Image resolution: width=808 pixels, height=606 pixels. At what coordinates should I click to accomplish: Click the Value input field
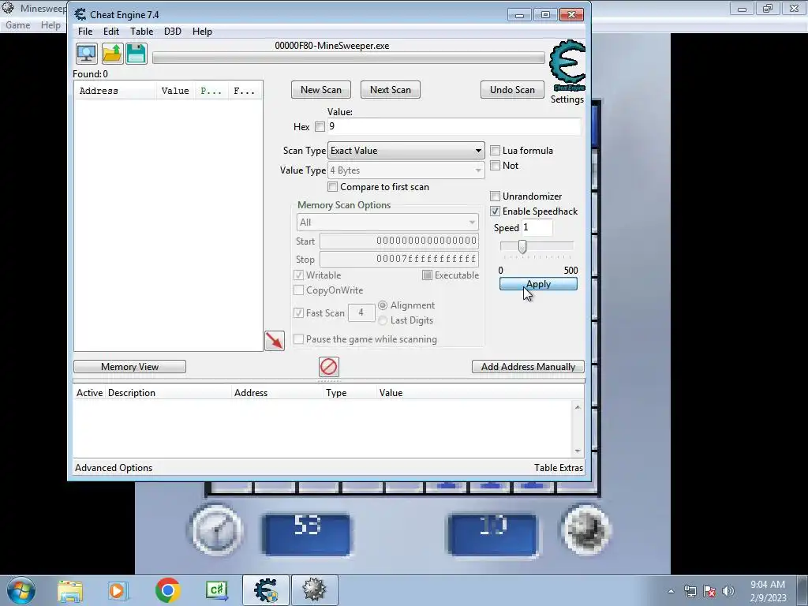click(454, 127)
